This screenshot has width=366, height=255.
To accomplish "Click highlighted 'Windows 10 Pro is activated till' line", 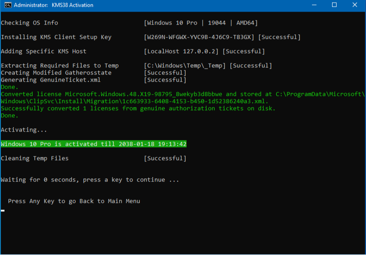I will coord(94,144).
